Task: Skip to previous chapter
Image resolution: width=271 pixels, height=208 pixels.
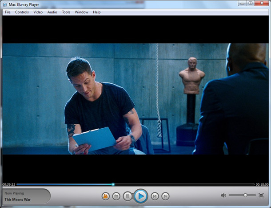Action: [x=155, y=196]
